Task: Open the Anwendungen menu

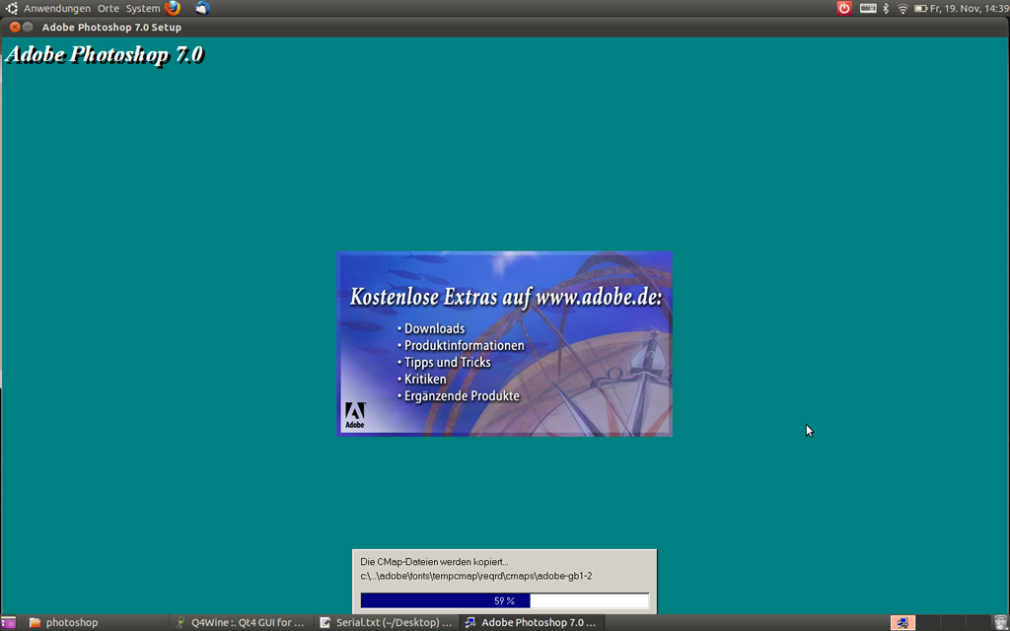Action: pos(57,8)
